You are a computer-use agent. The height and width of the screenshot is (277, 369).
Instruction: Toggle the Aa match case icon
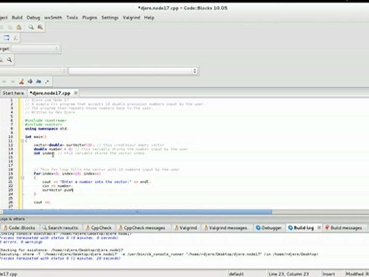[x=38, y=82]
